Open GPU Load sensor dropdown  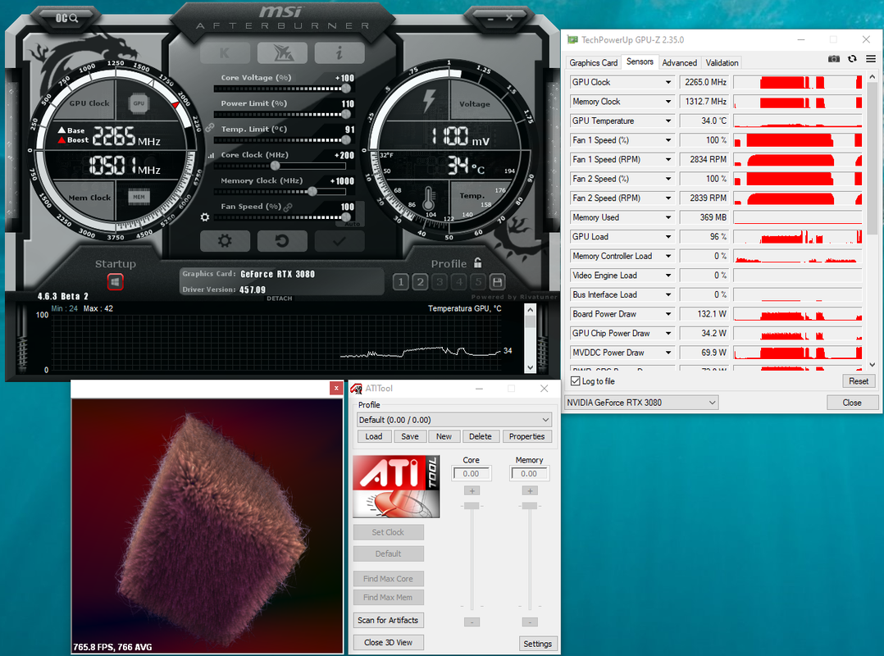[668, 237]
